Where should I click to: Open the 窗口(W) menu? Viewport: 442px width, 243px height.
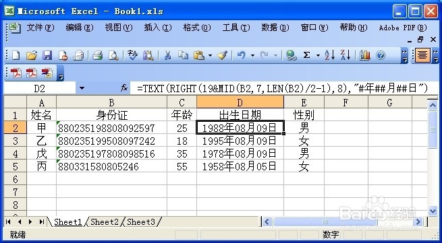[314, 28]
